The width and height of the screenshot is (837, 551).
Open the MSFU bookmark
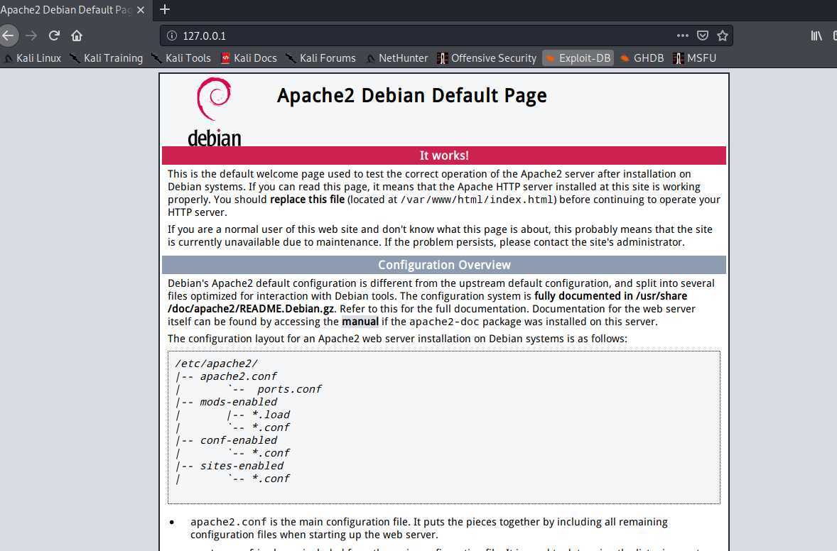pos(695,58)
